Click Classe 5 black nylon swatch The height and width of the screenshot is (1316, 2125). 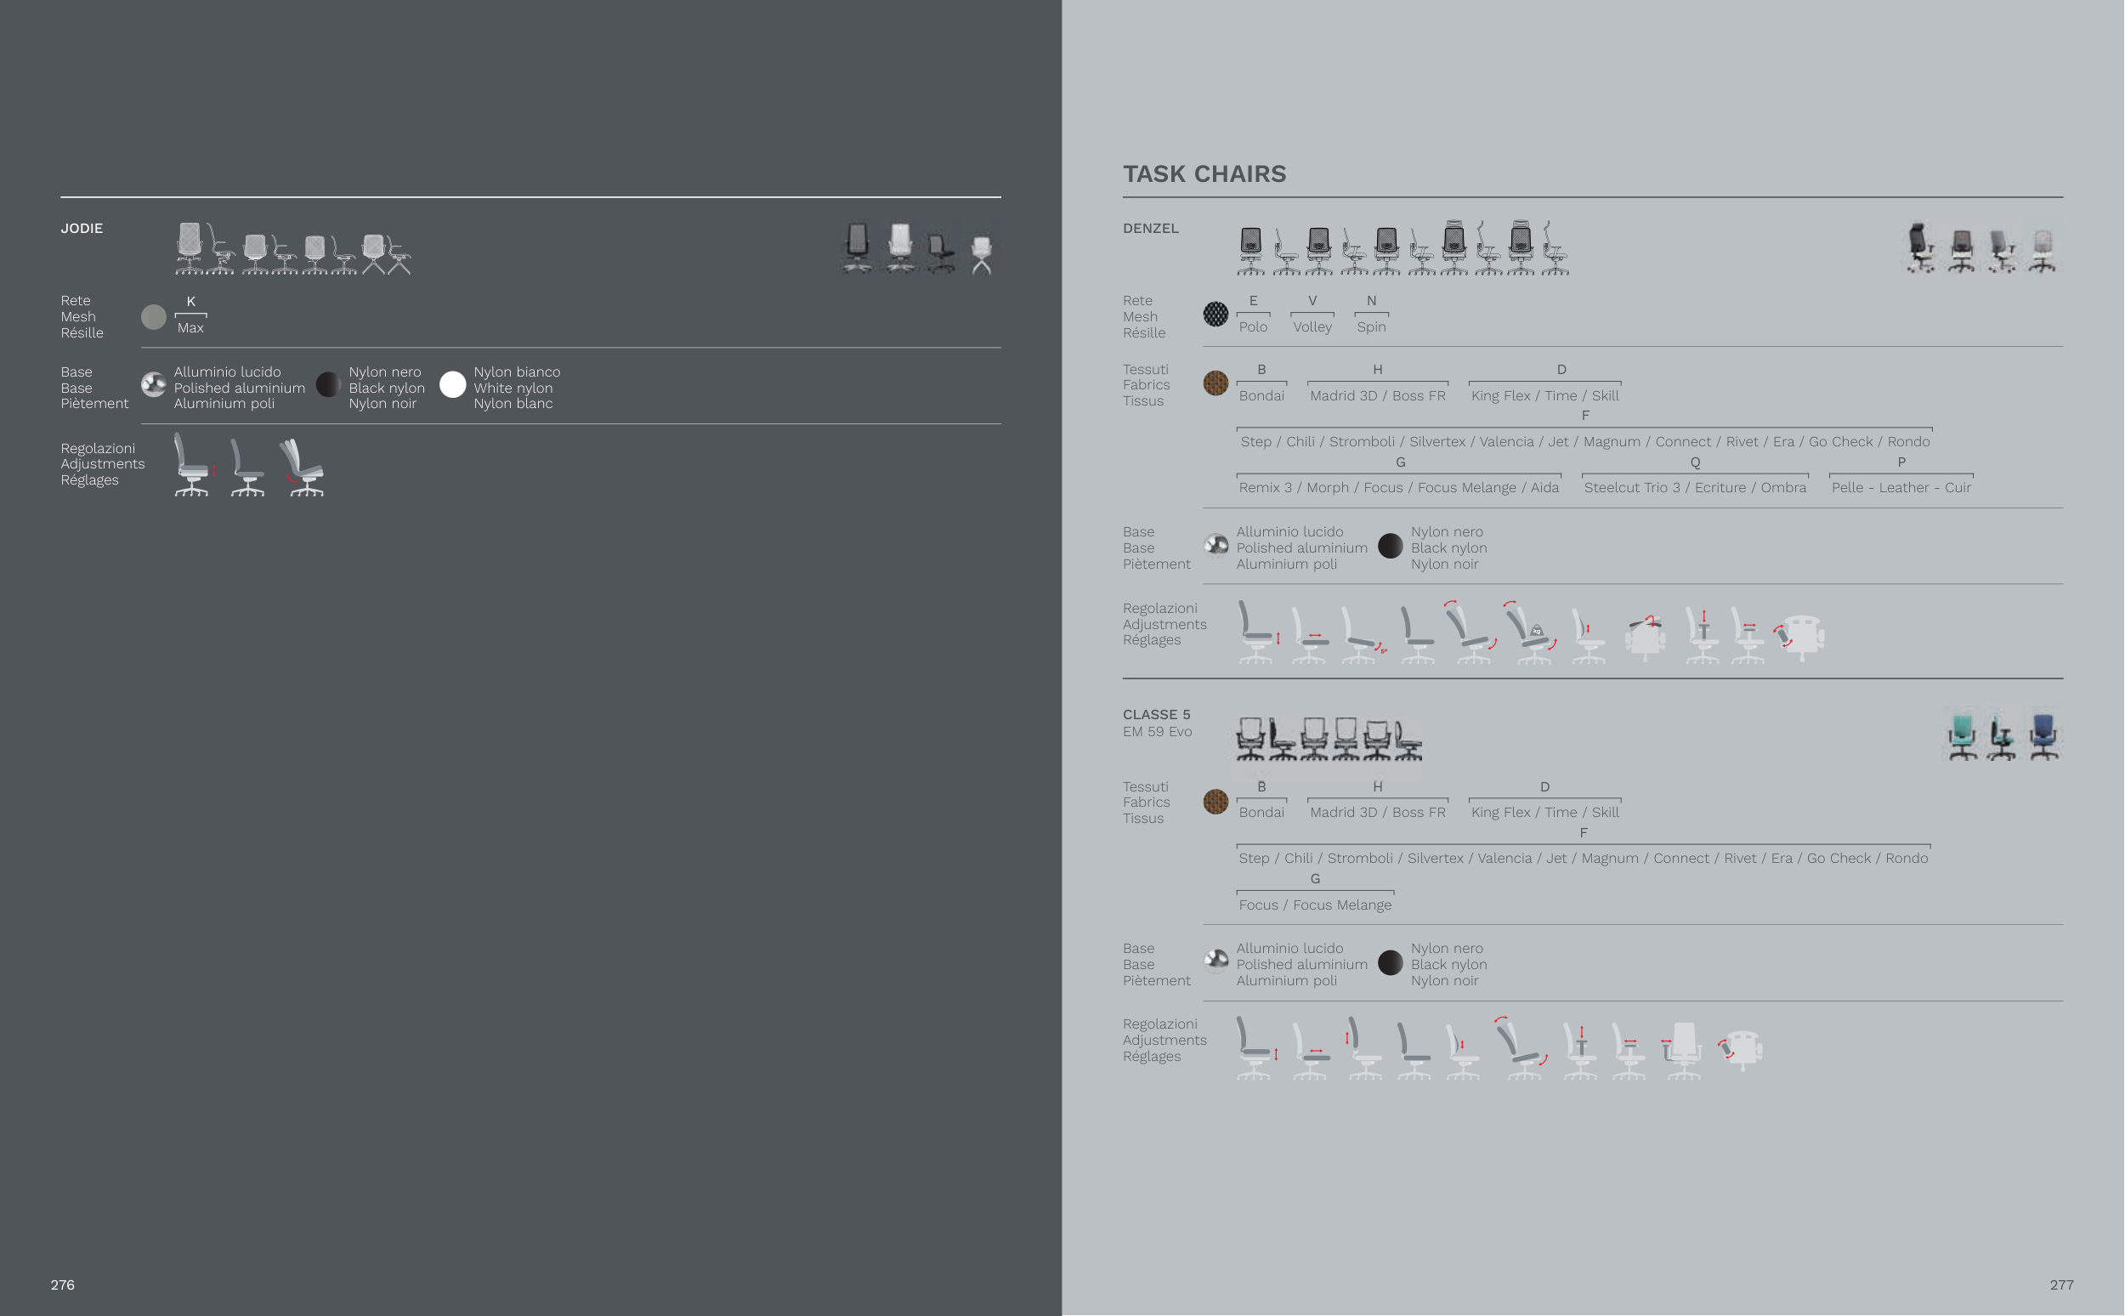point(1390,962)
